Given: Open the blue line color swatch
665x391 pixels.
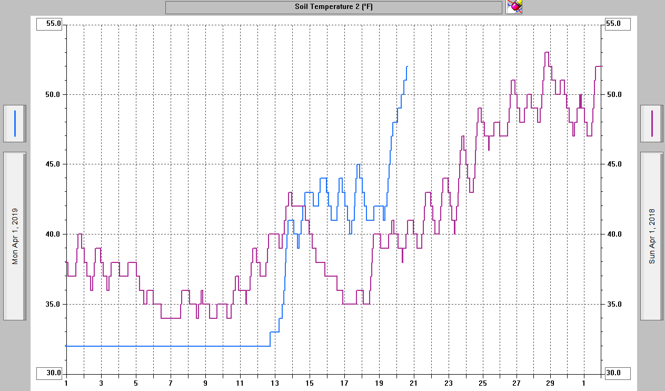Looking at the screenshot, I should [x=15, y=123].
